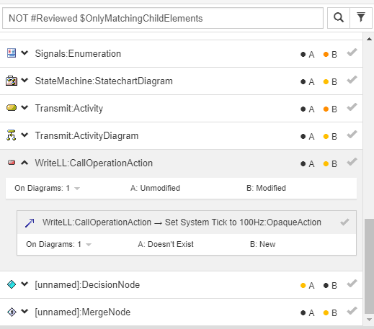Image resolution: width=374 pixels, height=329 pixels.
Task: Click the MergeNode diamond icon
Action: pyautogui.click(x=12, y=312)
